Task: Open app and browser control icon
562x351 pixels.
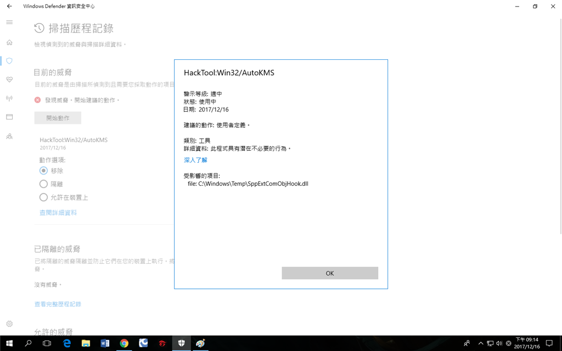Action: [9, 117]
